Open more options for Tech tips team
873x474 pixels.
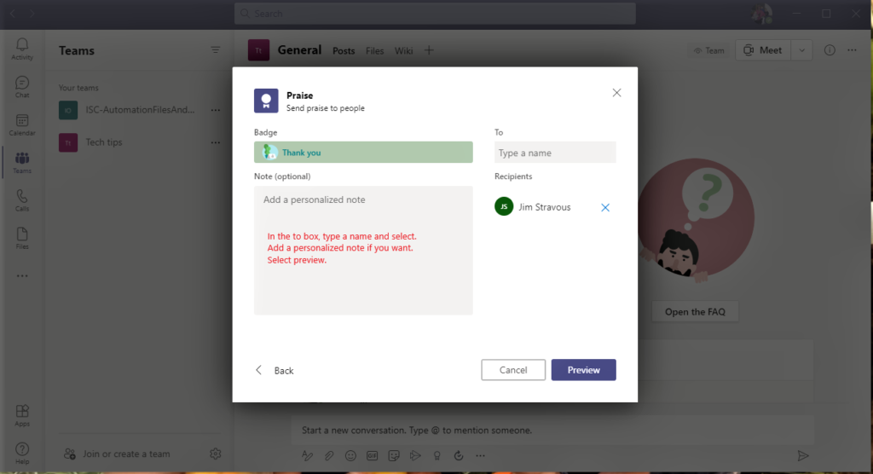point(216,142)
